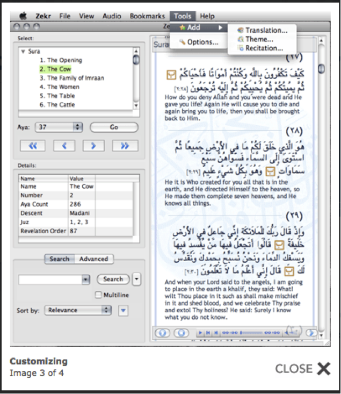Click the Go button
341x394 pixels.
[x=114, y=127]
